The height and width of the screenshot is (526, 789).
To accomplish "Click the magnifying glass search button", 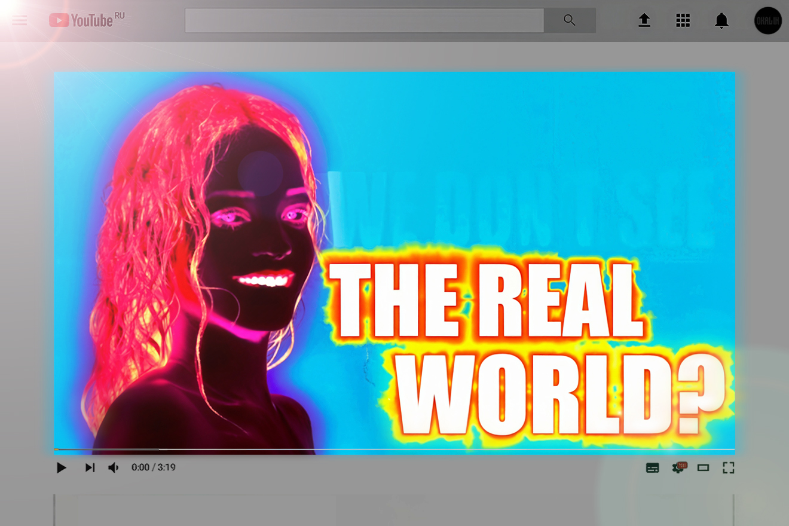I will tap(570, 20).
